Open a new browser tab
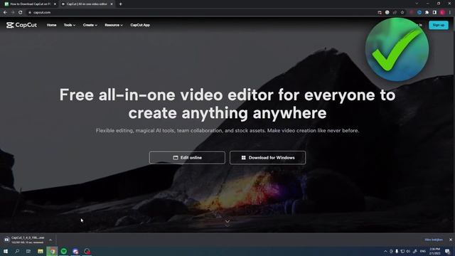Viewport: 455px width, 256px height. click(120, 4)
